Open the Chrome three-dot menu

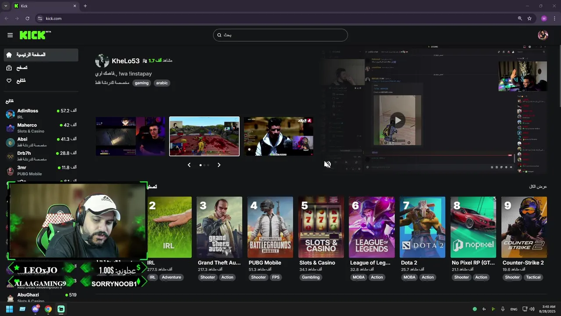click(x=554, y=18)
